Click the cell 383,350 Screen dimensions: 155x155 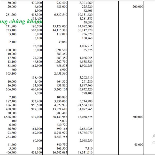pos(62,54)
